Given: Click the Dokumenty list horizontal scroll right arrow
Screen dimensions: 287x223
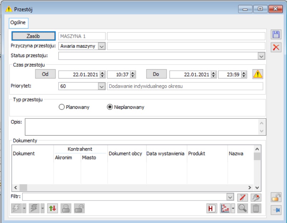Looking at the screenshot, I should (x=250, y=188).
